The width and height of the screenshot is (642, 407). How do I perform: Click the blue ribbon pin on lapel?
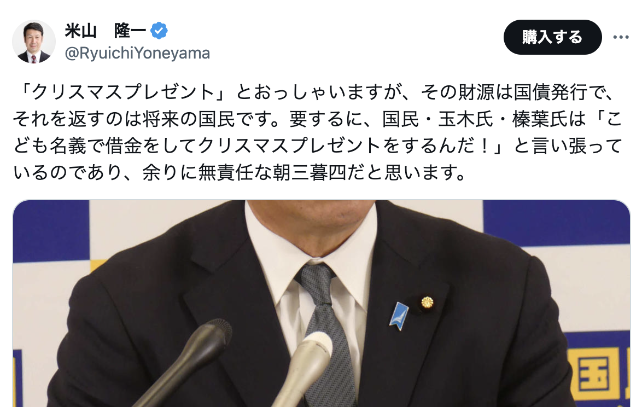tap(399, 316)
